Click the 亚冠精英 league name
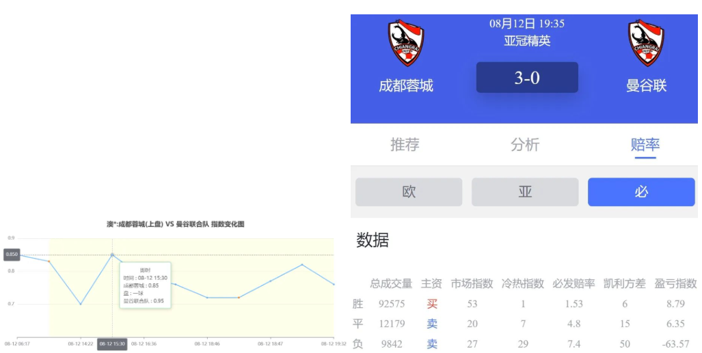 click(x=527, y=41)
